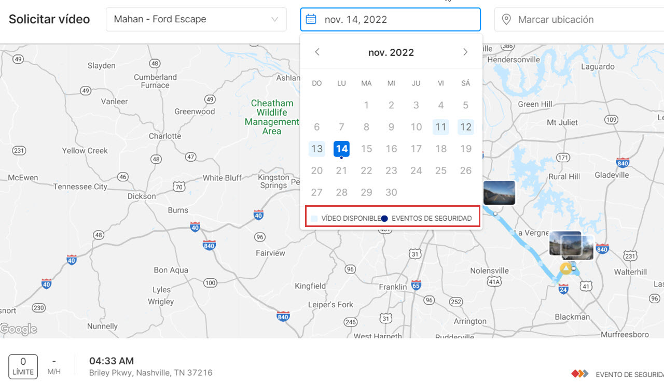Go to previous month in calendar

(x=317, y=52)
